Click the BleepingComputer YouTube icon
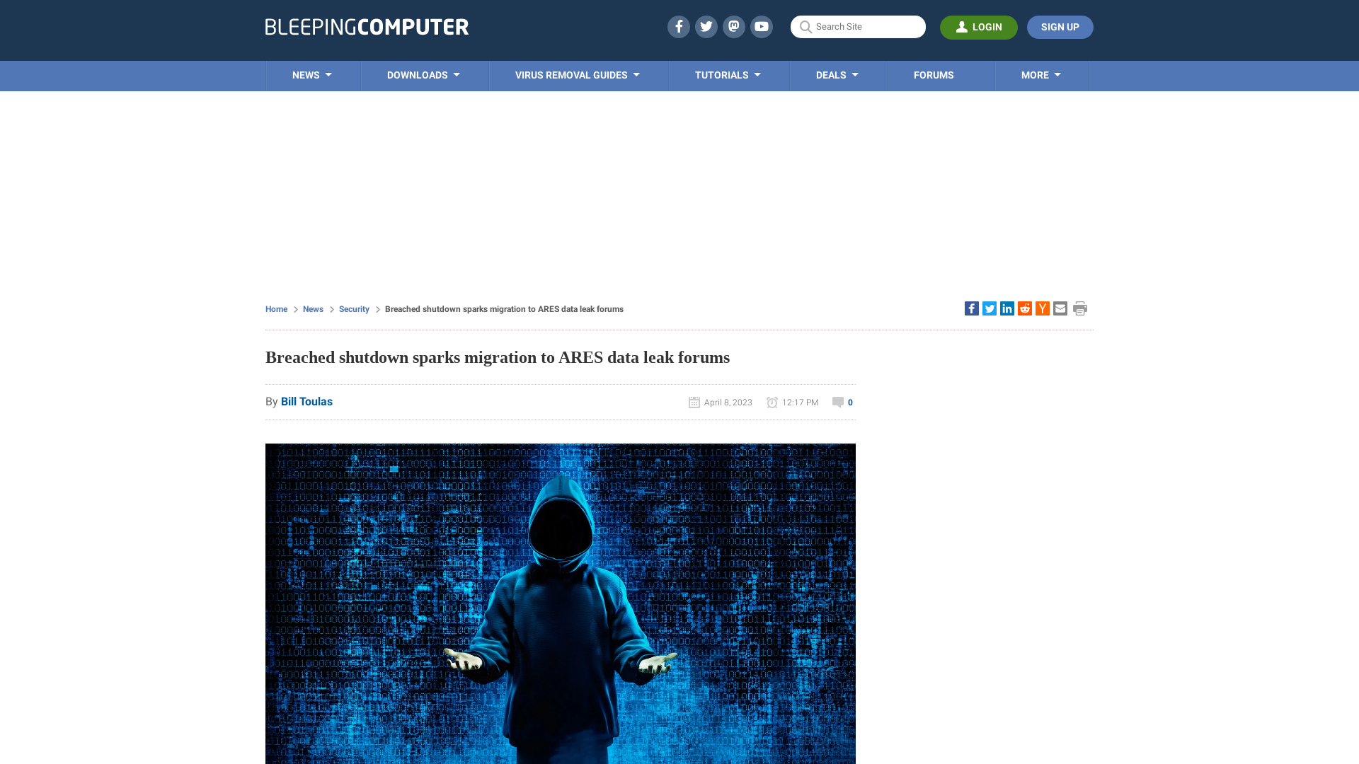Screen dimensions: 1359x764 pyautogui.click(x=762, y=26)
